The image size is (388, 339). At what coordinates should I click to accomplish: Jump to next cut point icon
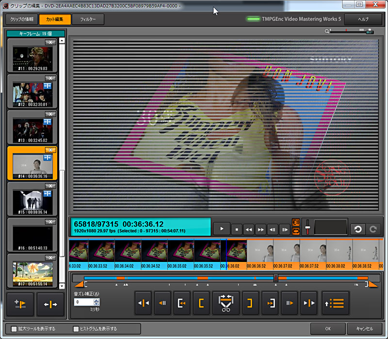coord(309,303)
